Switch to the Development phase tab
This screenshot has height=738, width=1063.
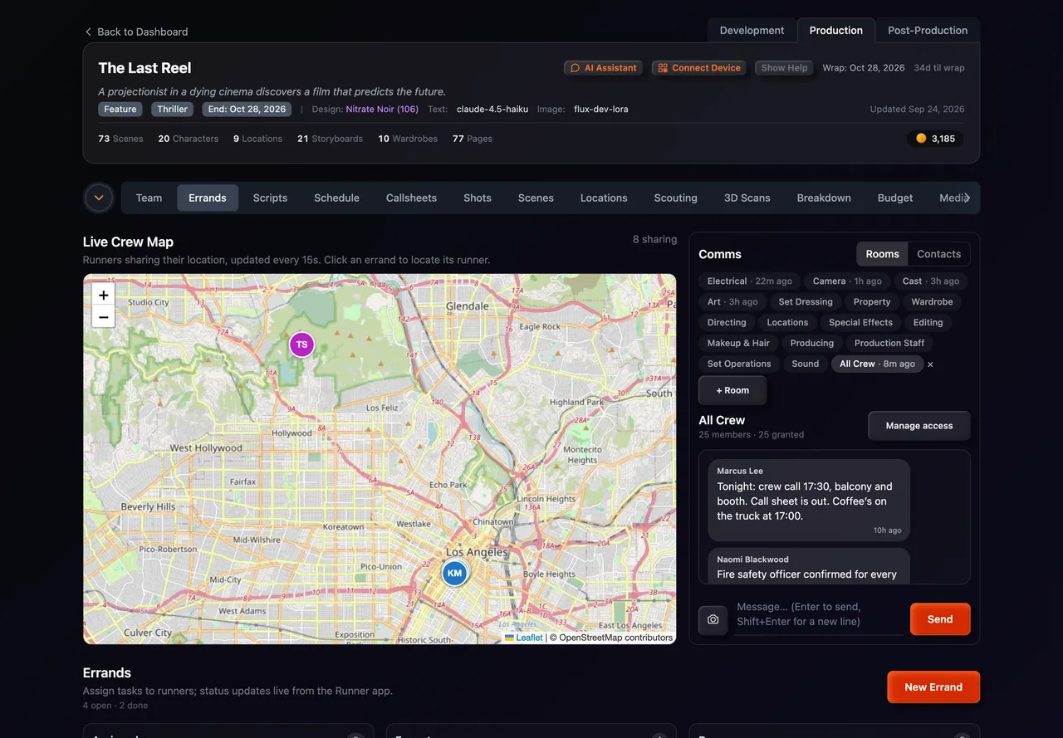752,31
